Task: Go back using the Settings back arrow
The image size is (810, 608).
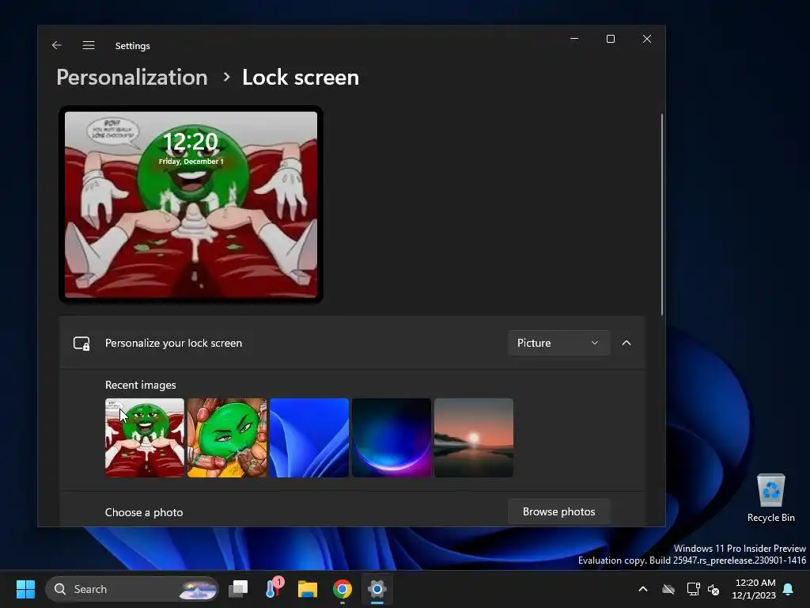Action: click(57, 45)
